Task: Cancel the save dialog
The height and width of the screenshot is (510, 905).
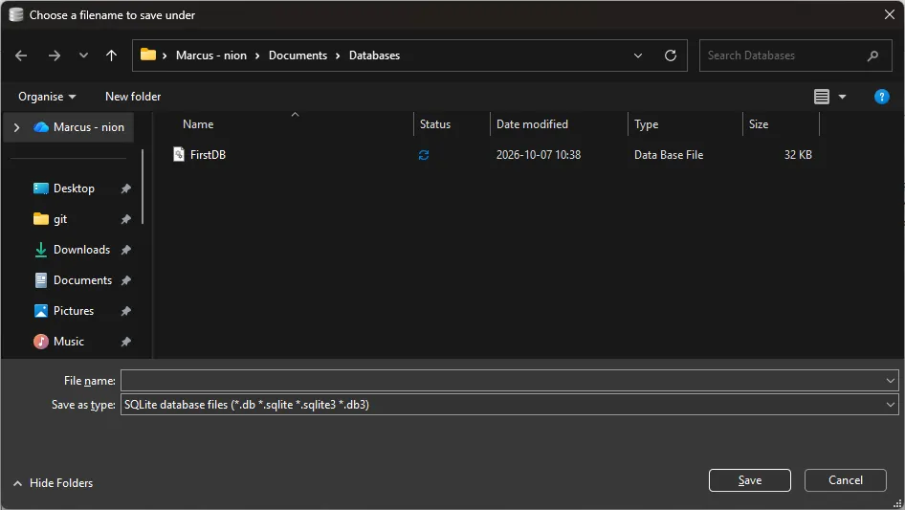Action: [845, 480]
